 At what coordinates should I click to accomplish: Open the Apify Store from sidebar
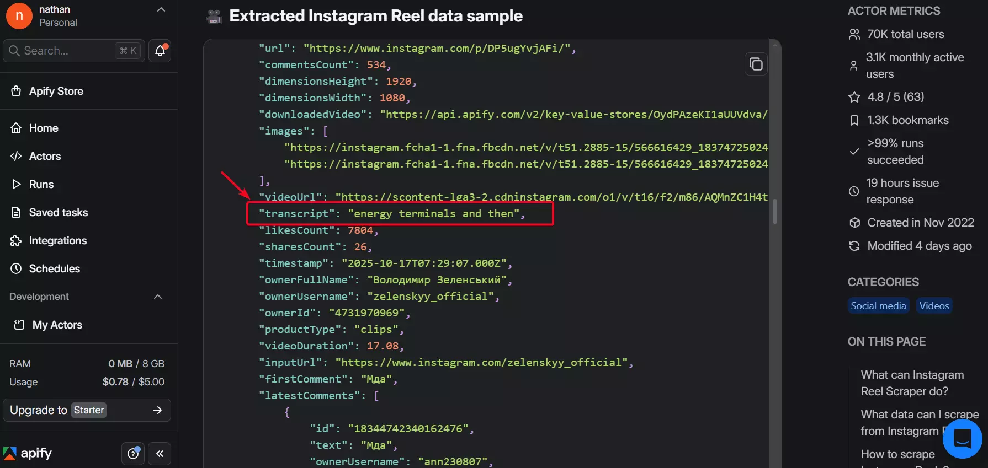(56, 91)
